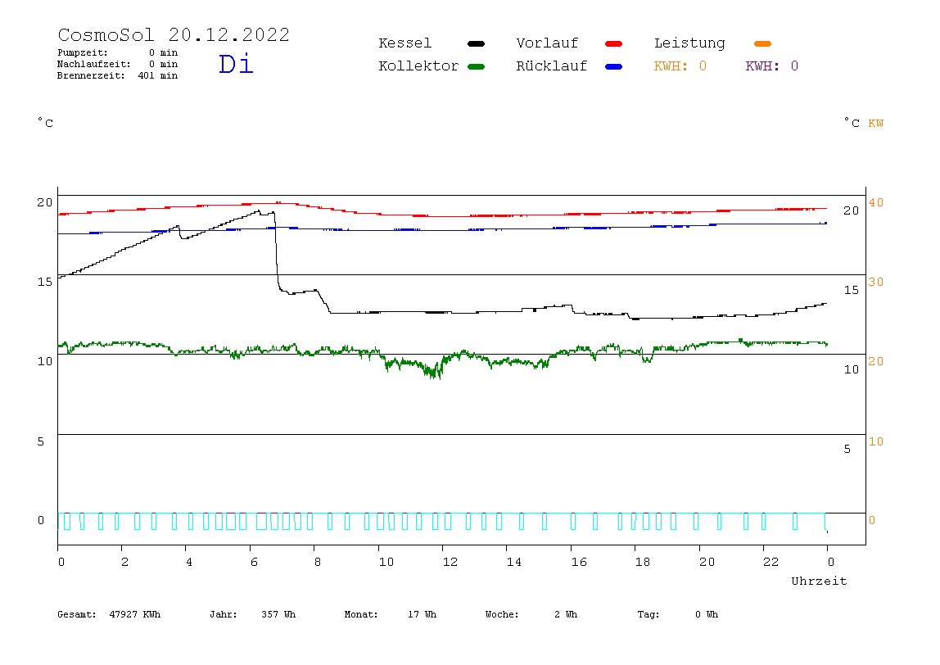
Task: Click the 12 o'clock x-axis tick label
Action: [x=450, y=563]
